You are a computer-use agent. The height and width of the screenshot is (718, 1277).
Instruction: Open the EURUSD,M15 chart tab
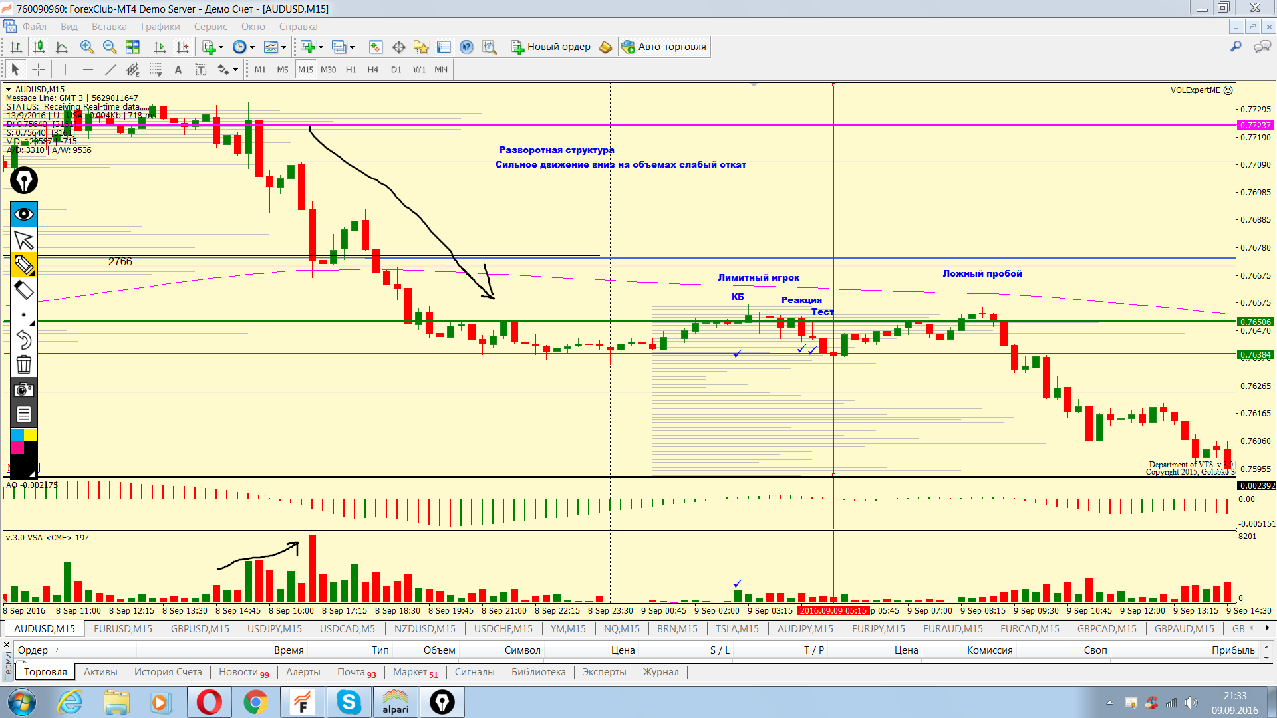coord(123,628)
